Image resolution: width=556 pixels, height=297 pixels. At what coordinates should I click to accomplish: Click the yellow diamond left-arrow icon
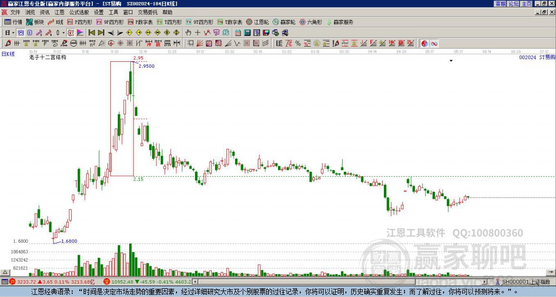(129, 33)
